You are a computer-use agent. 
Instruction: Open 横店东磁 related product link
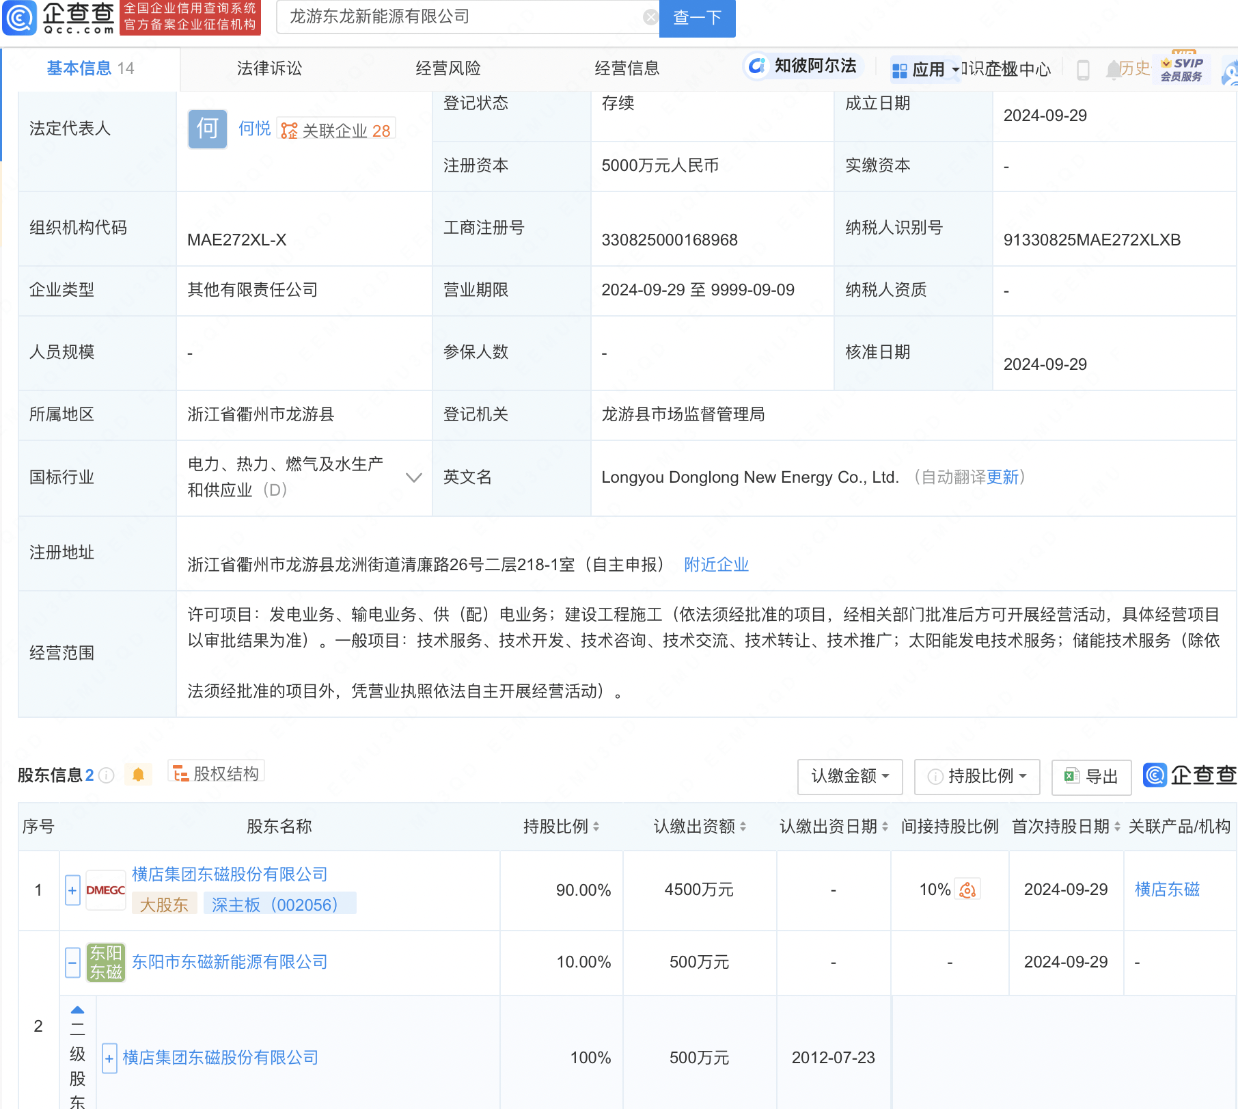(x=1167, y=890)
